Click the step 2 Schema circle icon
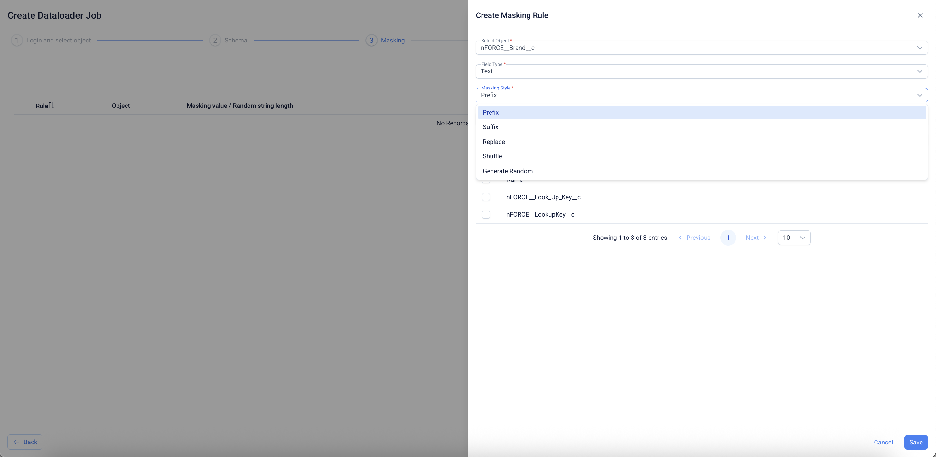936x457 pixels. 215,40
